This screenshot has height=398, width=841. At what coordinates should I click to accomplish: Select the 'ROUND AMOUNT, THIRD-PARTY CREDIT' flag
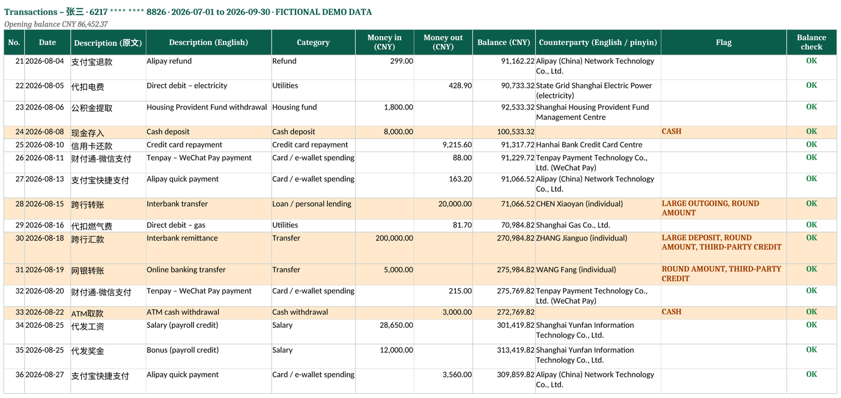[x=723, y=274]
